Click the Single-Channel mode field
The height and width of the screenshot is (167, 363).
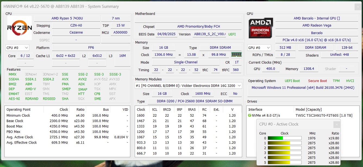(x=186, y=62)
